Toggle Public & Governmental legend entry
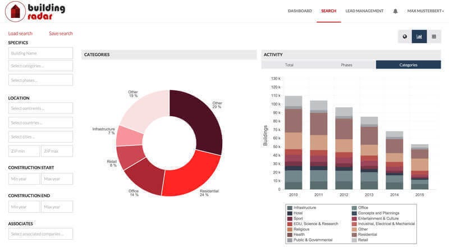Image resolution: width=449 pixels, height=247 pixels. tap(310, 240)
